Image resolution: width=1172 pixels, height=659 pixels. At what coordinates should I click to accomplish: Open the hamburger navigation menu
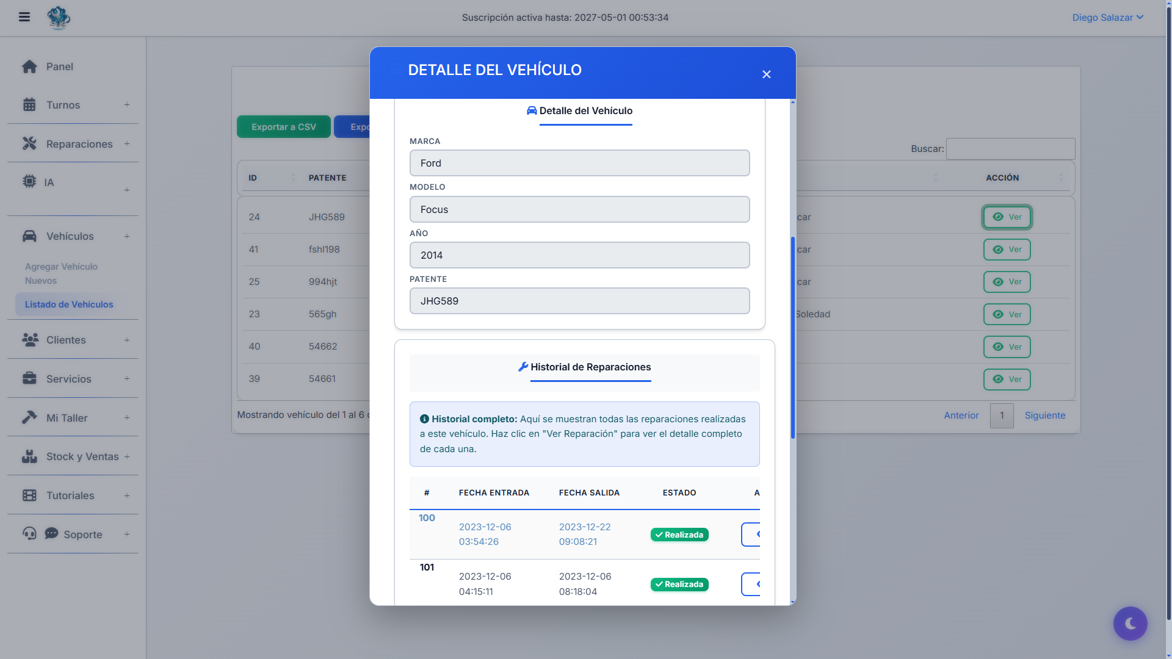pyautogui.click(x=24, y=17)
